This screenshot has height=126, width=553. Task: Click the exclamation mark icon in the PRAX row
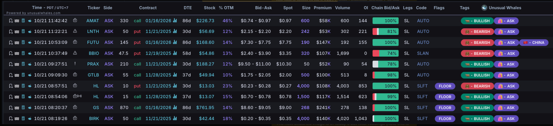click(x=75, y=64)
